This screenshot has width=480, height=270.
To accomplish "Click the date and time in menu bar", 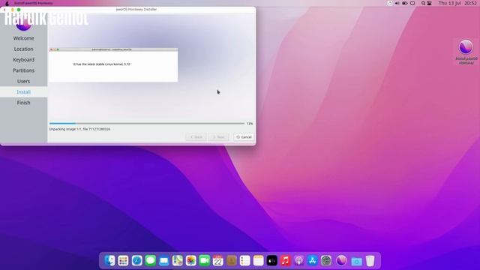I will (x=457, y=3).
